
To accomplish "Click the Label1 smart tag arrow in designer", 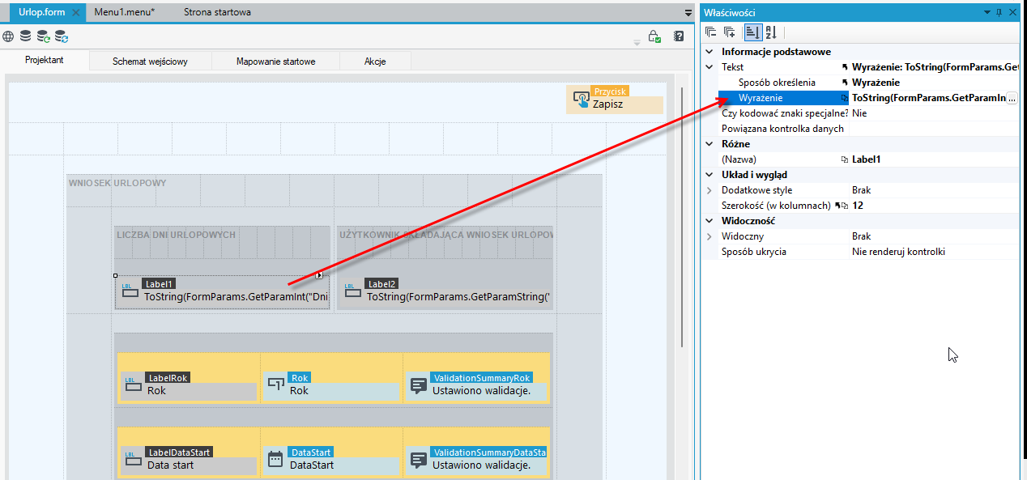I will [x=319, y=275].
